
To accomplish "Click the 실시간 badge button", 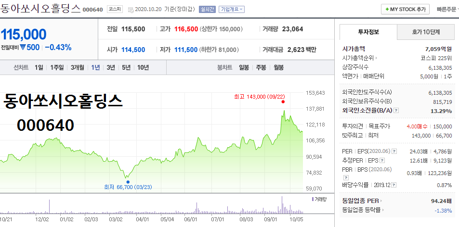I will 207,9.
